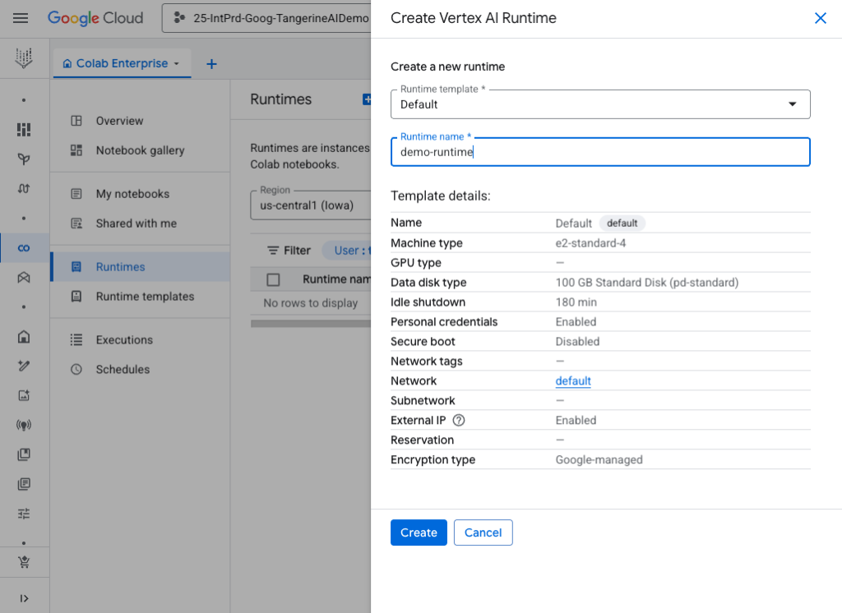Click the Executions list icon
Screen dimensions: 842x613
76,340
